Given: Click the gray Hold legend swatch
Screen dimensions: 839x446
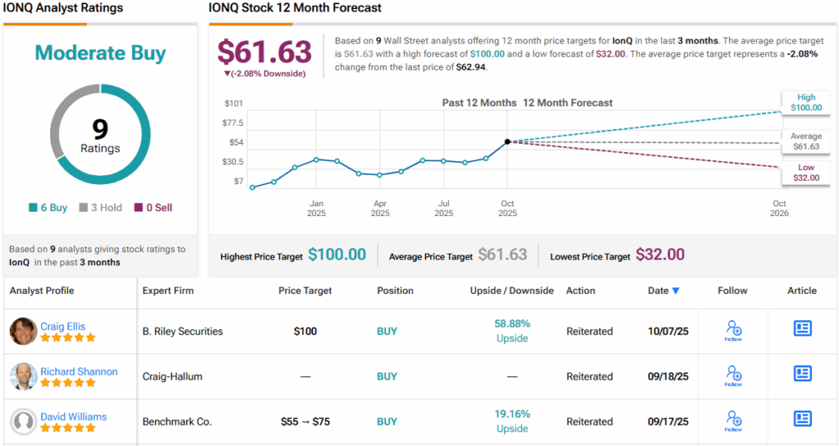Looking at the screenshot, I should [84, 208].
